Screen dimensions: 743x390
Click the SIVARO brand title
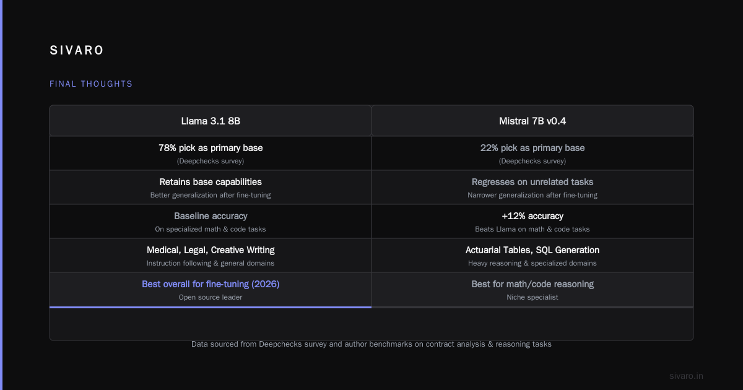click(77, 51)
